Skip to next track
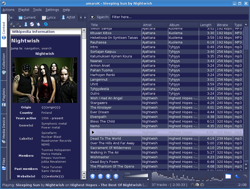The width and height of the screenshot is (250, 189). [x=116, y=176]
